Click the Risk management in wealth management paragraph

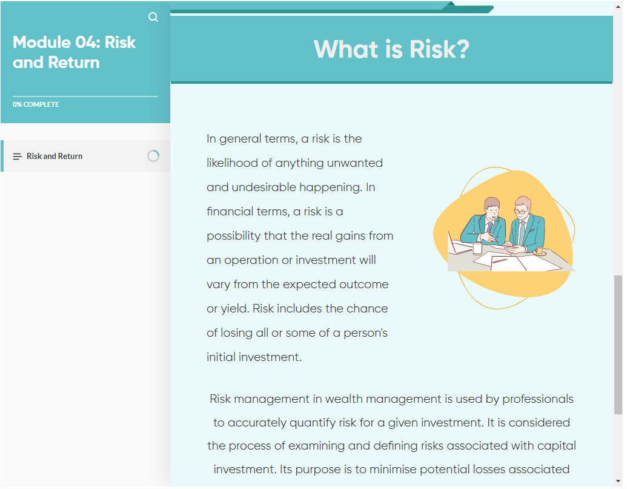click(x=391, y=434)
